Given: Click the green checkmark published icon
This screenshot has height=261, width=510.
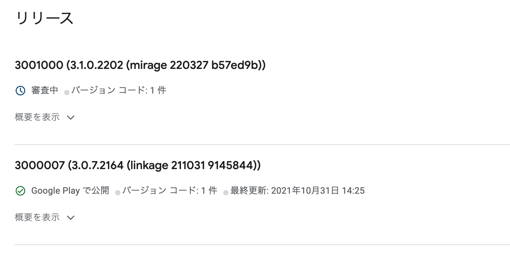Looking at the screenshot, I should pyautogui.click(x=20, y=191).
